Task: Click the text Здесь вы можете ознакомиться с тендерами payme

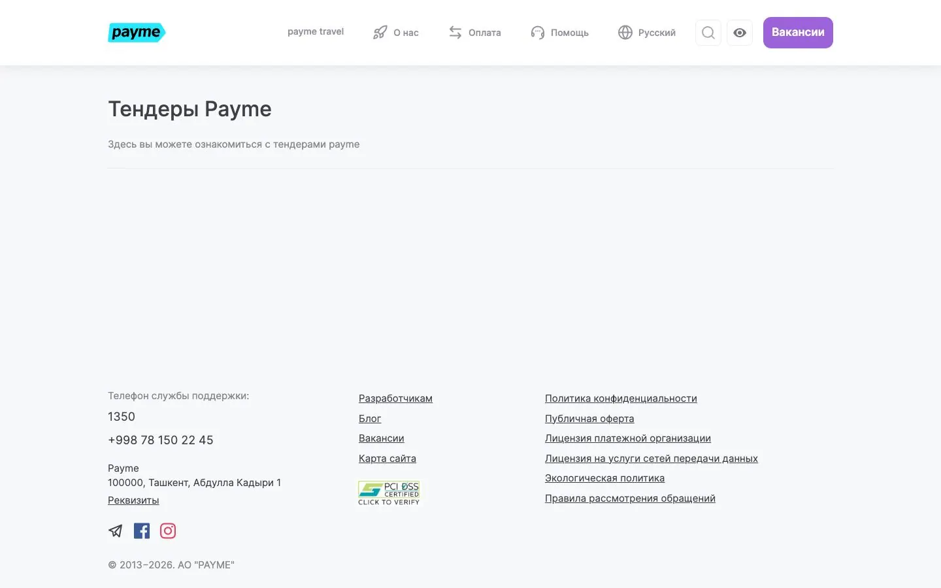Action: pyautogui.click(x=234, y=144)
